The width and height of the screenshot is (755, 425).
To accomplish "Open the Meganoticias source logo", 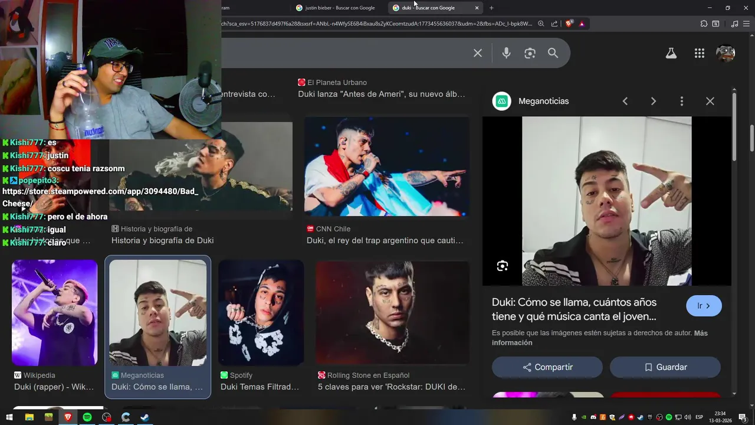I will tap(501, 101).
